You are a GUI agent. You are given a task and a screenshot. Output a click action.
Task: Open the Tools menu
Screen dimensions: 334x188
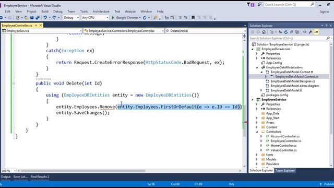[83, 11]
